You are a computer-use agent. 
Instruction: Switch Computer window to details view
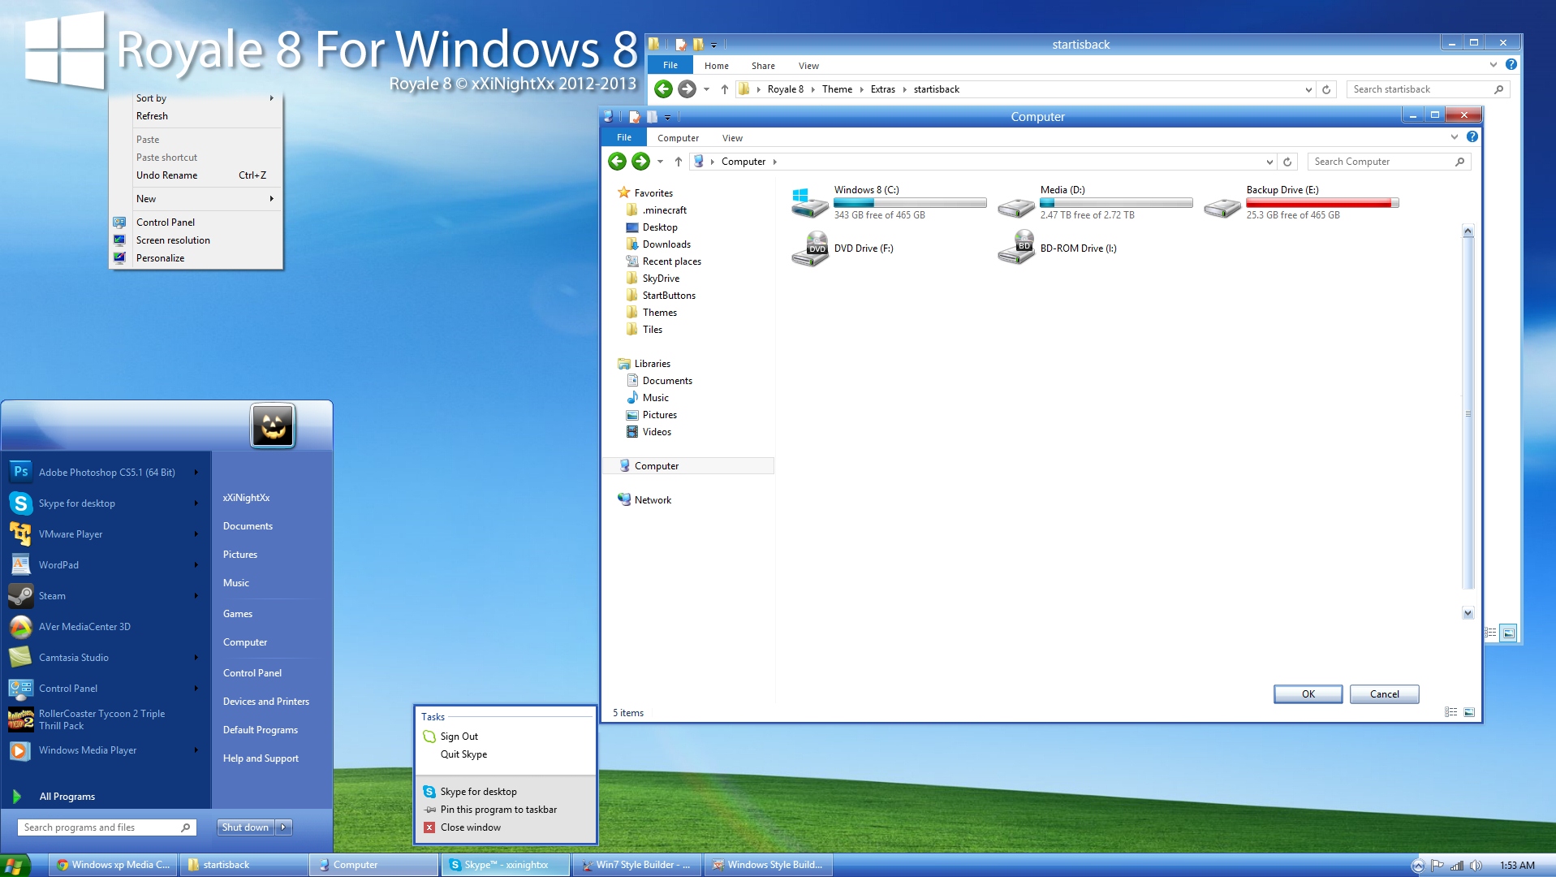tap(1451, 712)
